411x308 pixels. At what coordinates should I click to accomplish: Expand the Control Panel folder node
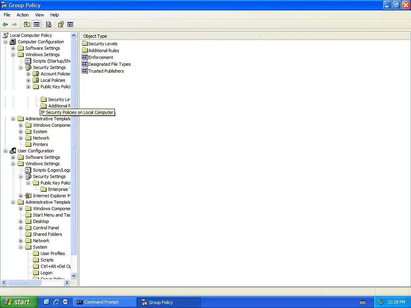click(x=21, y=228)
